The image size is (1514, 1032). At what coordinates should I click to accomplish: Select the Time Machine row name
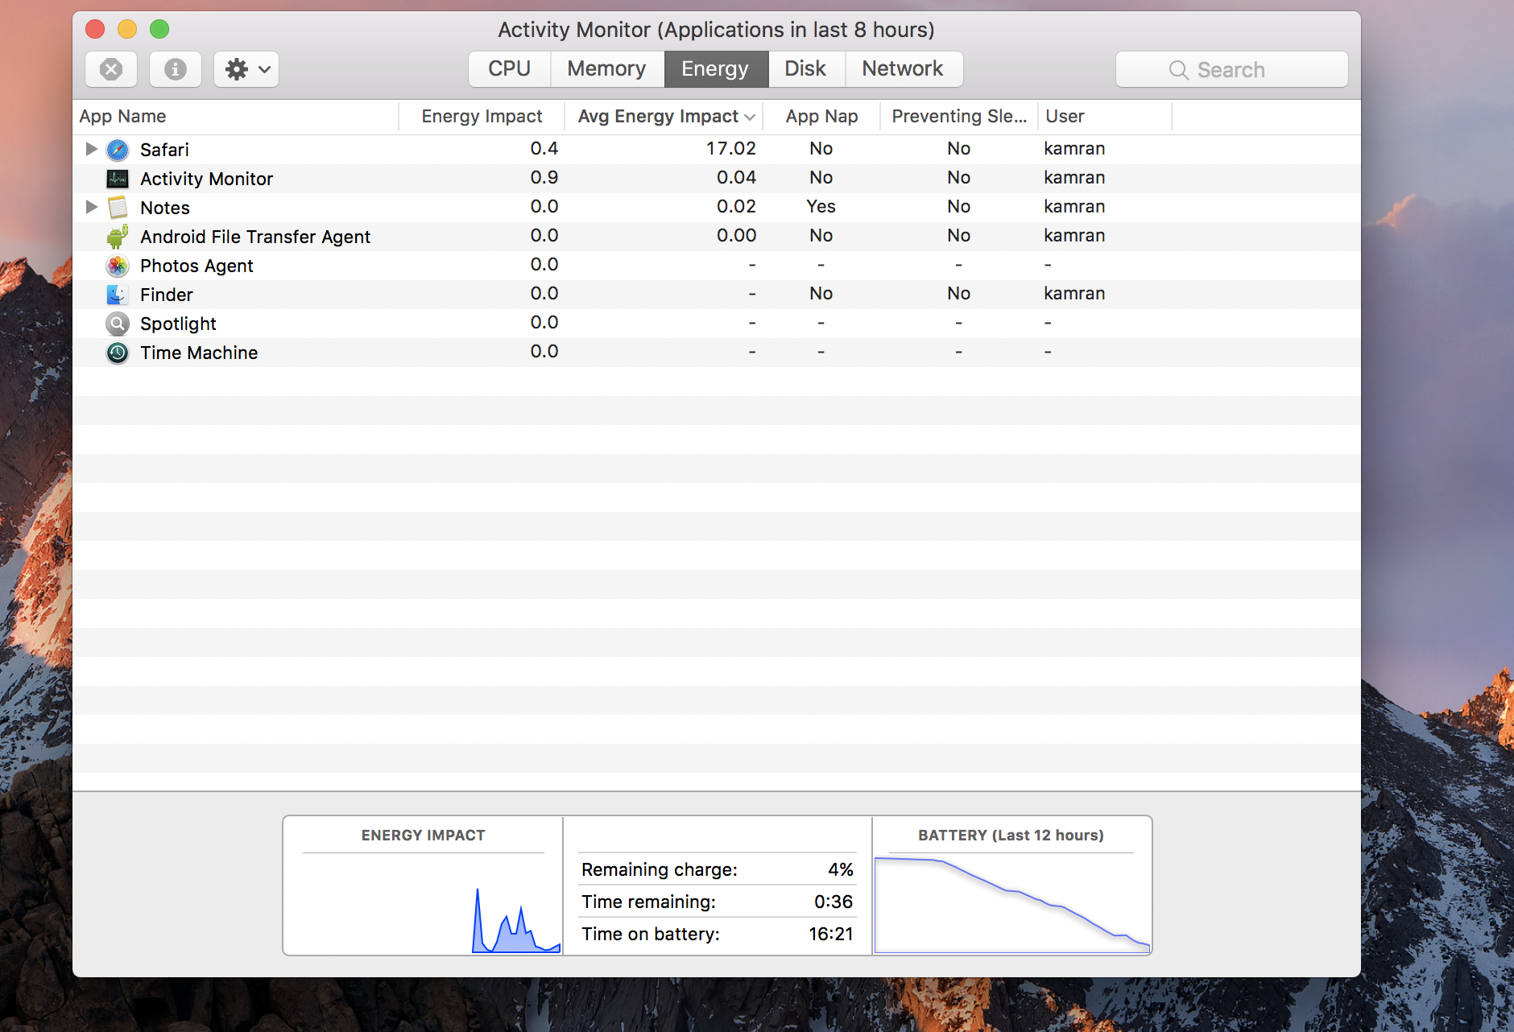click(x=199, y=353)
